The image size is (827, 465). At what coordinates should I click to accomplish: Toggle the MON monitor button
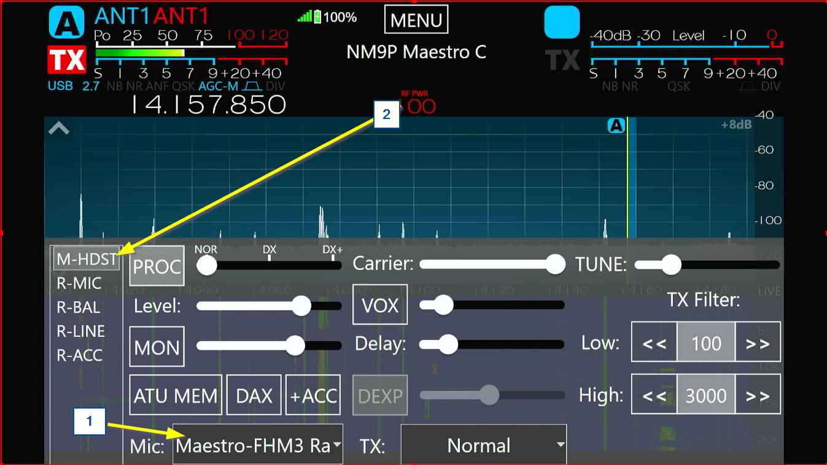point(157,347)
